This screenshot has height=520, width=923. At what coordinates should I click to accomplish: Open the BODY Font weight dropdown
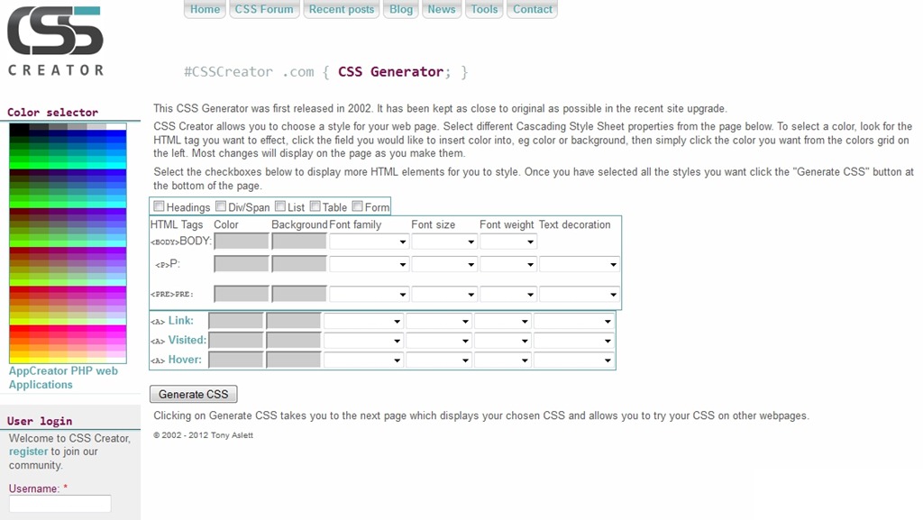point(508,242)
